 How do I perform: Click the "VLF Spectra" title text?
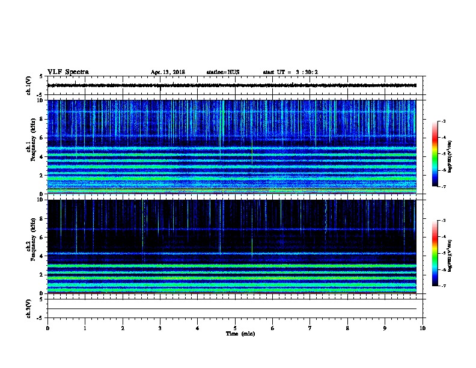(68, 72)
